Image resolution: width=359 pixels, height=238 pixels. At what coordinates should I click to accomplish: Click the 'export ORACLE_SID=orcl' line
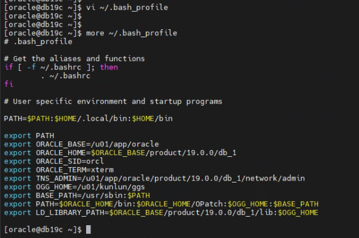[54, 161]
